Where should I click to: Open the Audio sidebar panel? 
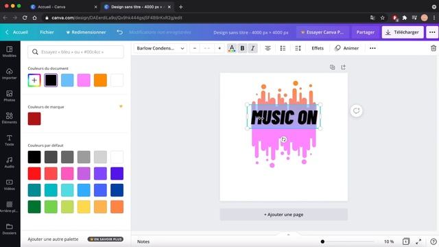(x=9, y=163)
